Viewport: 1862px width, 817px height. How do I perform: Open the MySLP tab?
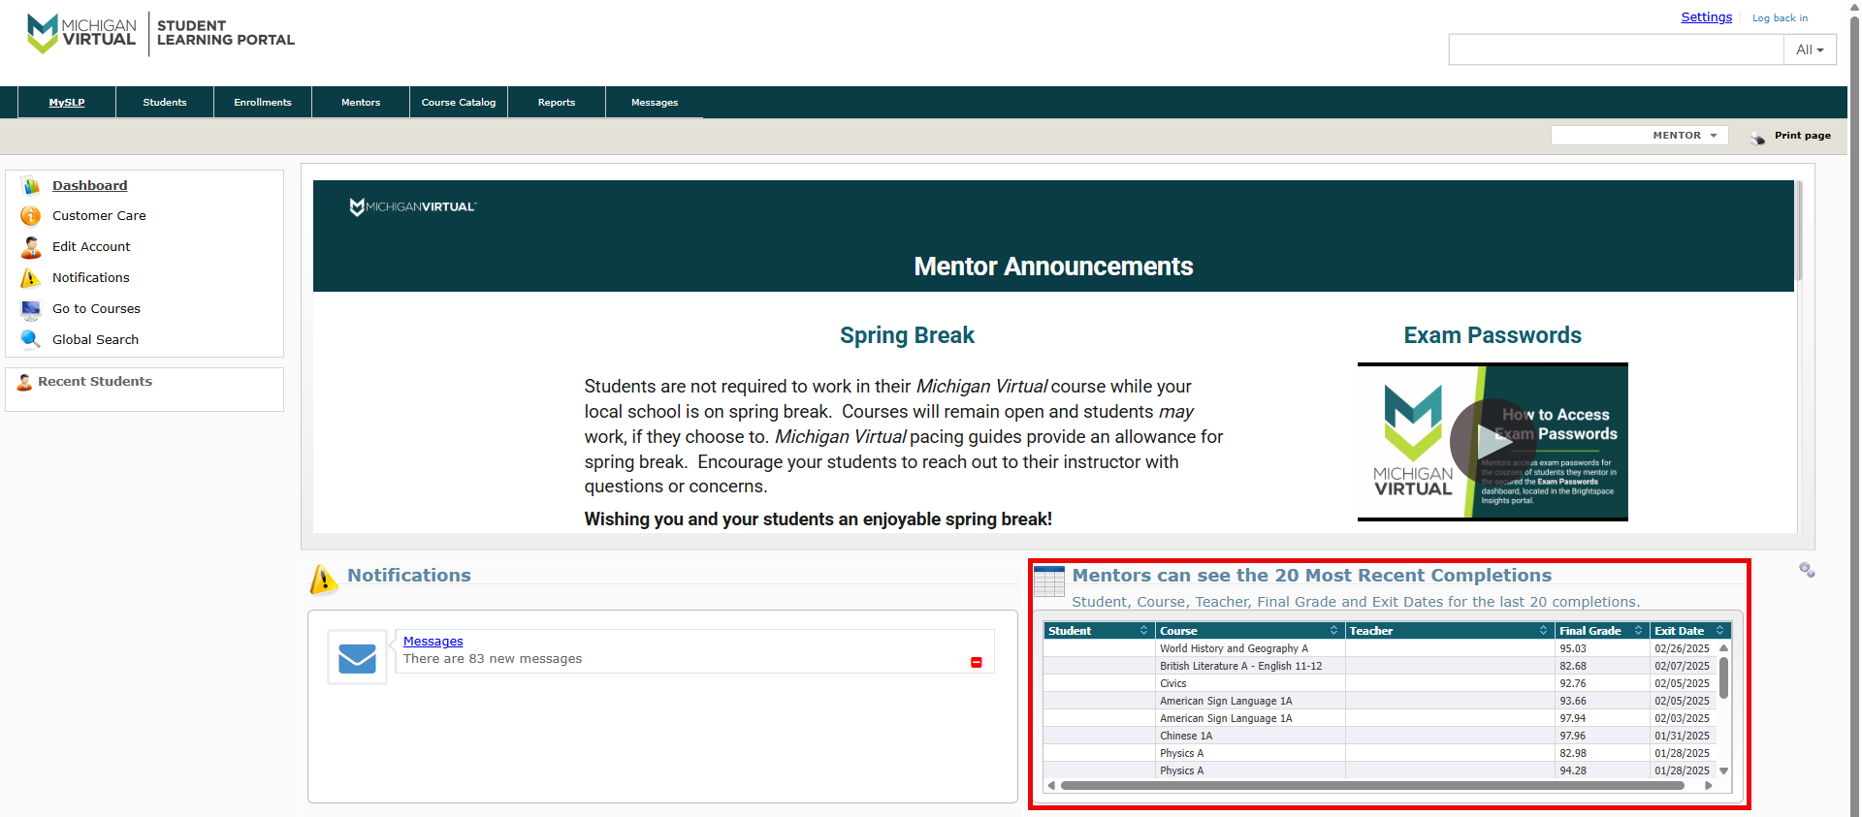[x=67, y=102]
